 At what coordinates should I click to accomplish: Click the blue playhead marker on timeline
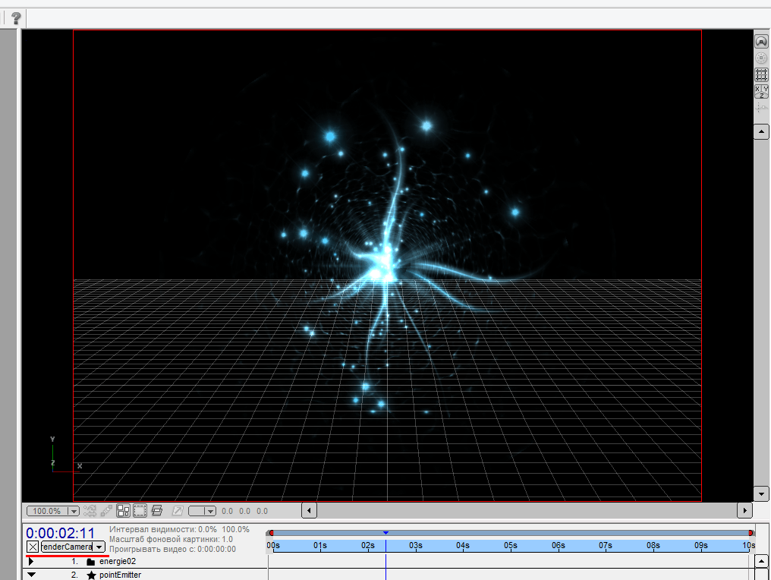point(386,533)
